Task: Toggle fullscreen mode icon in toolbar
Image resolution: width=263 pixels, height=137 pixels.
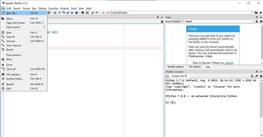Action: [87, 13]
